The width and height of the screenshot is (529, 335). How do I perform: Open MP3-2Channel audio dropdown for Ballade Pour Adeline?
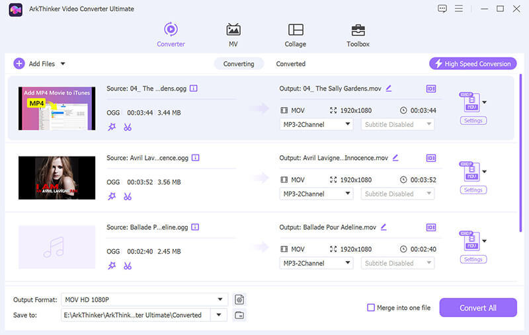(316, 263)
